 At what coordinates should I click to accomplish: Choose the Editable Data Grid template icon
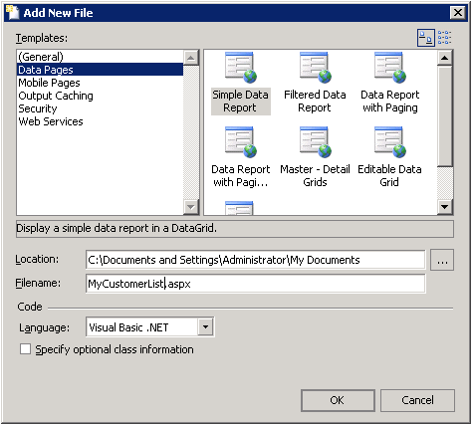click(x=390, y=142)
